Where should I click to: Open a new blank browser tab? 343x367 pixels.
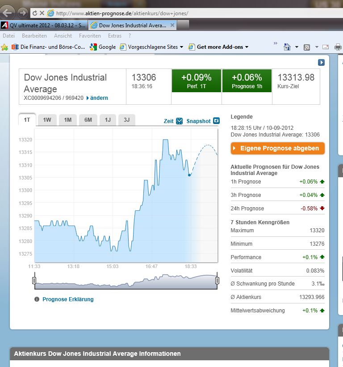pyautogui.click(x=183, y=25)
